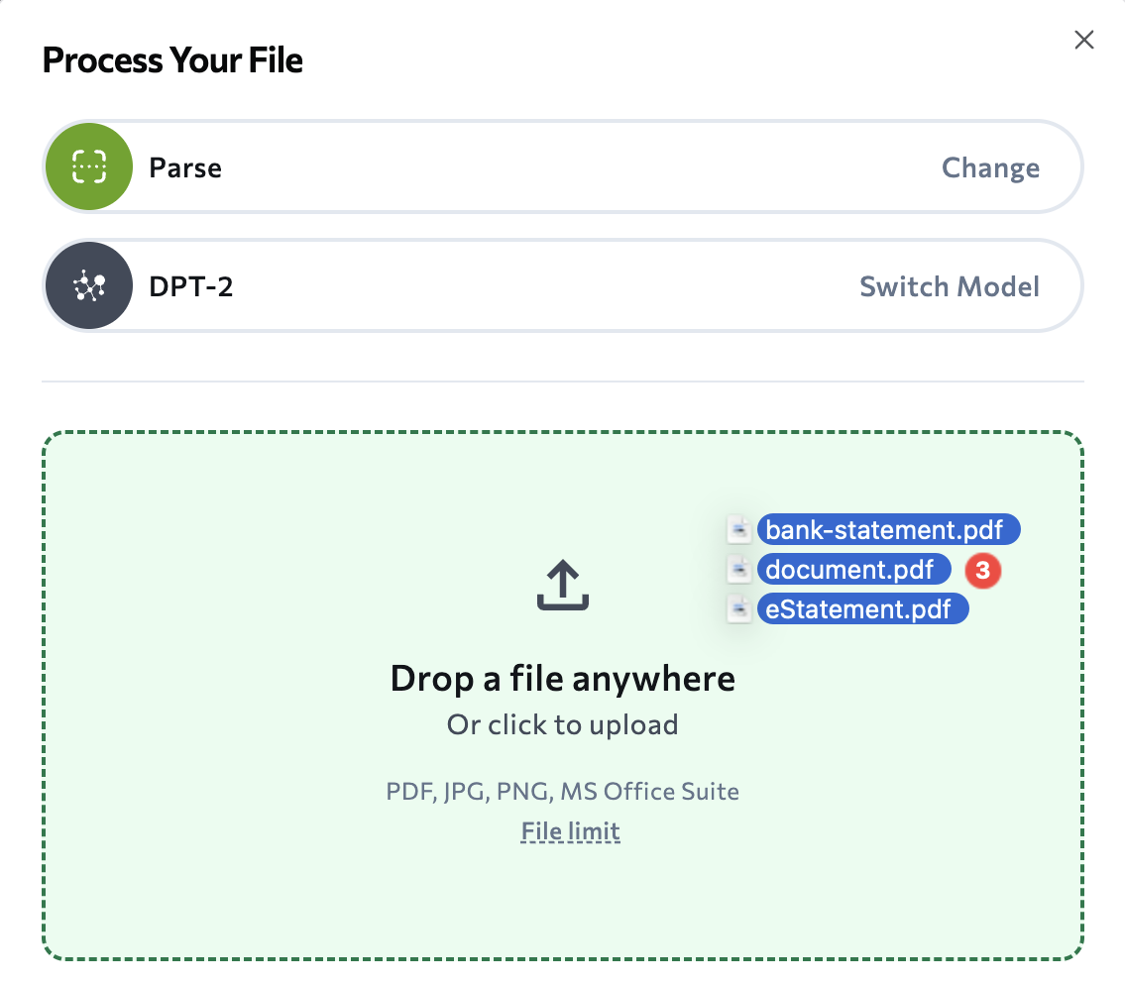Dismiss the dialog with the X
This screenshot has width=1125, height=985.
pyautogui.click(x=1083, y=40)
